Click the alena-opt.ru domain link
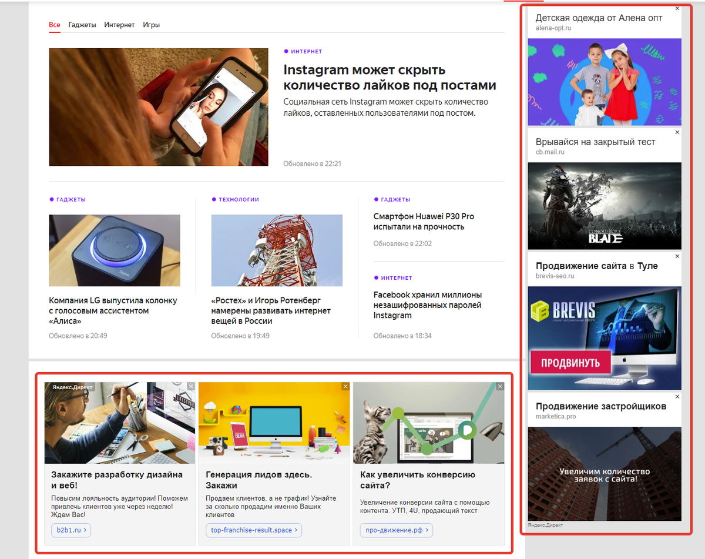This screenshot has height=559, width=705. [553, 28]
